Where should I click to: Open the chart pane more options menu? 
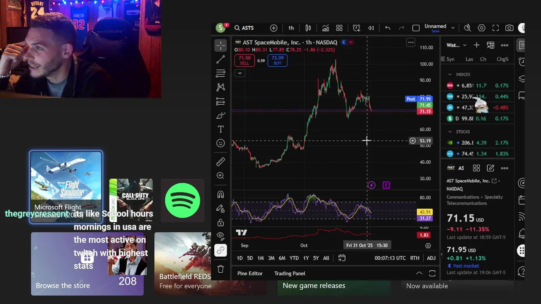click(x=410, y=42)
